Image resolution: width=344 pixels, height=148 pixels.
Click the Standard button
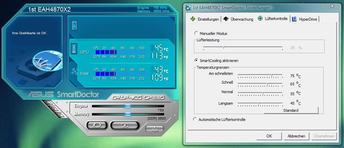point(291,110)
